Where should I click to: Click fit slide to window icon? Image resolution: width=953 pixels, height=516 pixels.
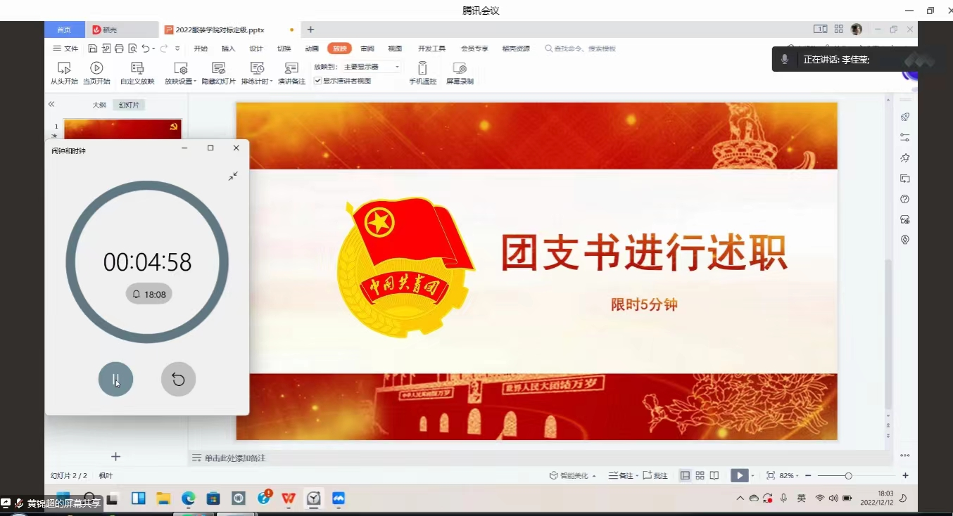771,476
